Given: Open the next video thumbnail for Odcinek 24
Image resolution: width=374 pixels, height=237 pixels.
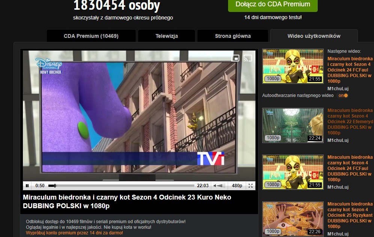Looking at the screenshot, I should 293,66.
